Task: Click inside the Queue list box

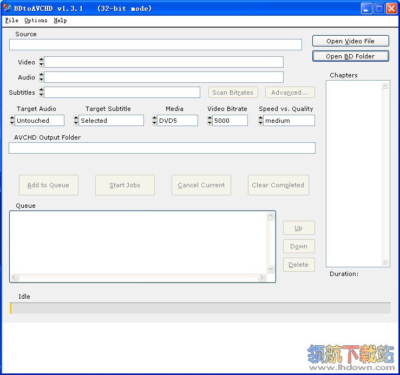Action: (x=138, y=242)
